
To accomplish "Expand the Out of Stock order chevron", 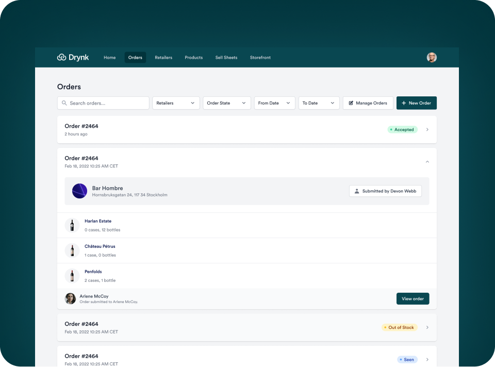I will click(x=427, y=327).
